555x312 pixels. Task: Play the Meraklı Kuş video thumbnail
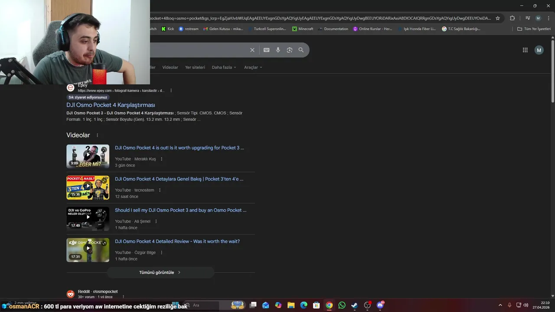coord(88,156)
